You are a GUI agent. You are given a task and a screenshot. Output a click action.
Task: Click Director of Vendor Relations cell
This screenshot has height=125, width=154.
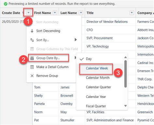point(107,22)
